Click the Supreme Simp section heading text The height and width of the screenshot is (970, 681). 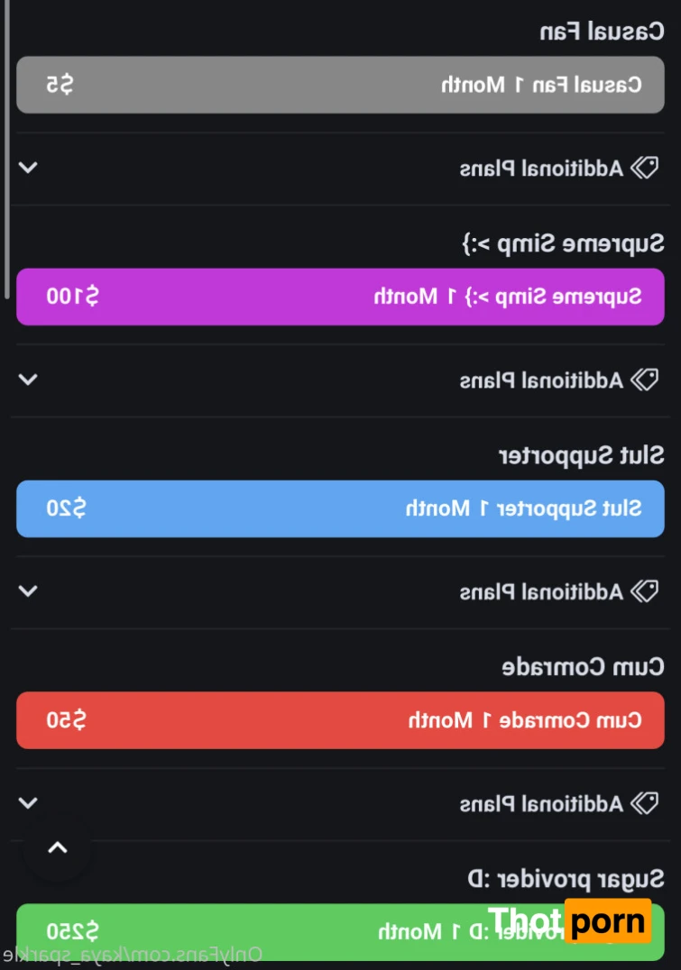coord(562,243)
